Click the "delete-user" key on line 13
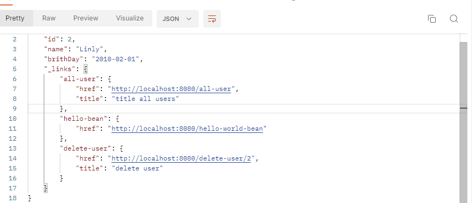474x203 pixels. [85, 148]
